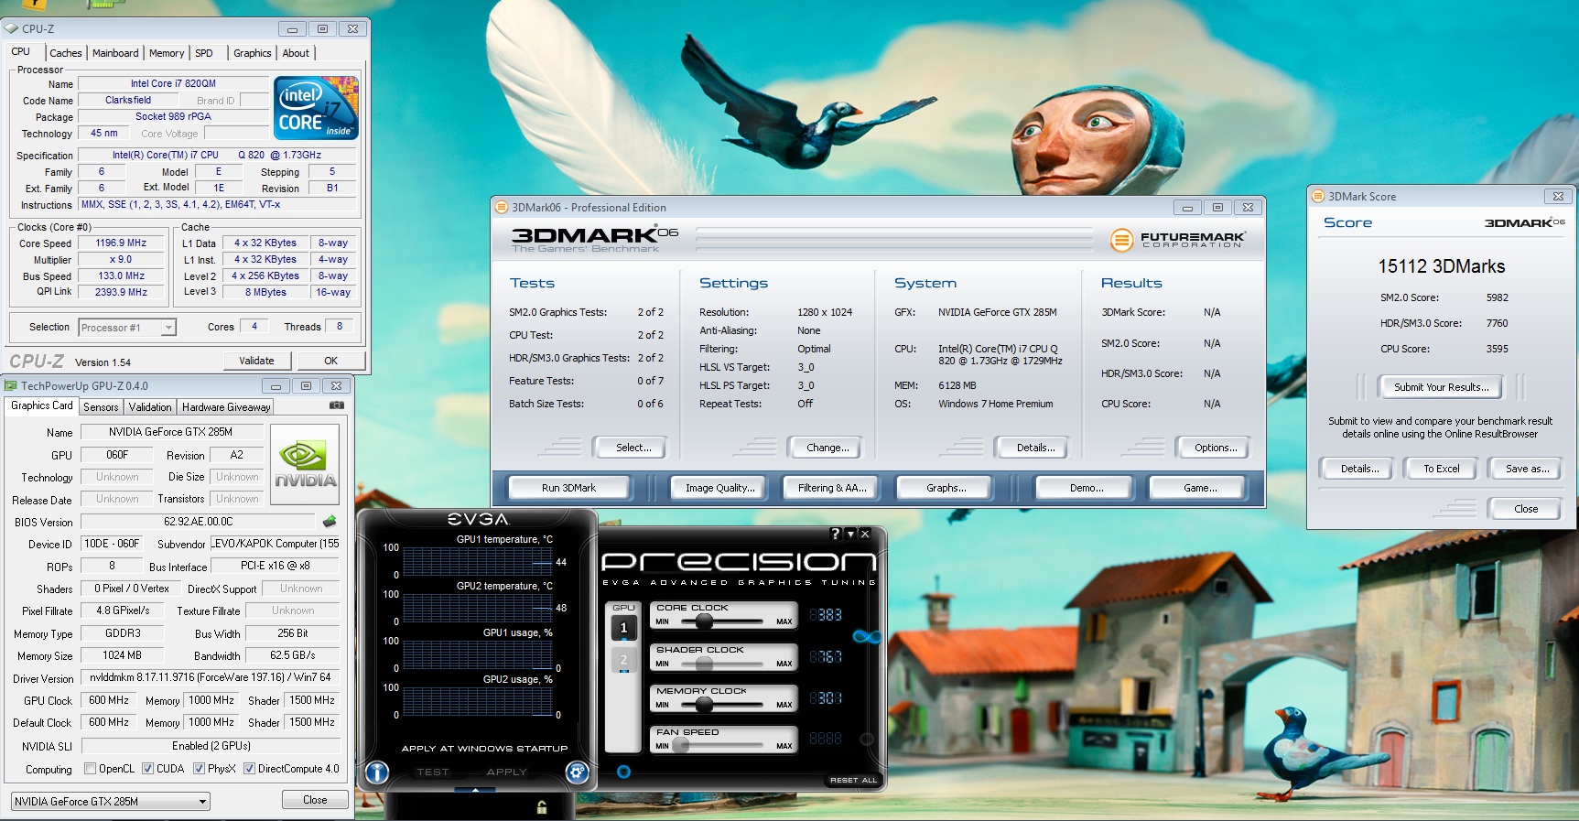Collapse the EVGA monitor panel arrow
The image size is (1579, 821).
coord(475,789)
